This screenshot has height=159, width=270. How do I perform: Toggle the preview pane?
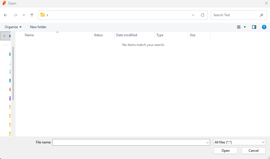tap(254, 27)
